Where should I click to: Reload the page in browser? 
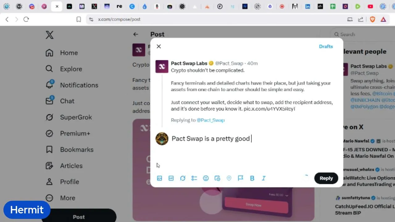click(26, 19)
